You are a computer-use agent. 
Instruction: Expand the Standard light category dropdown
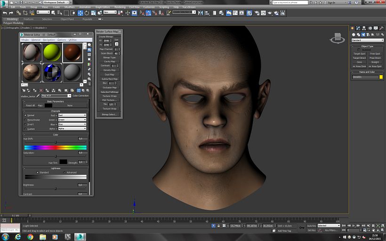tap(367, 40)
